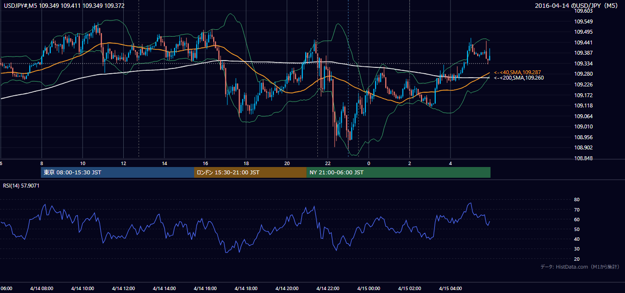The width and height of the screenshot is (625, 293).
Task: Click the 109.226 price axis label
Action: 583,84
